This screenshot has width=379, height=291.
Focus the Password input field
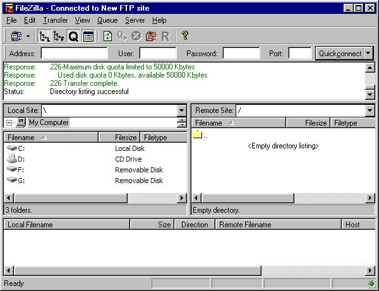241,53
